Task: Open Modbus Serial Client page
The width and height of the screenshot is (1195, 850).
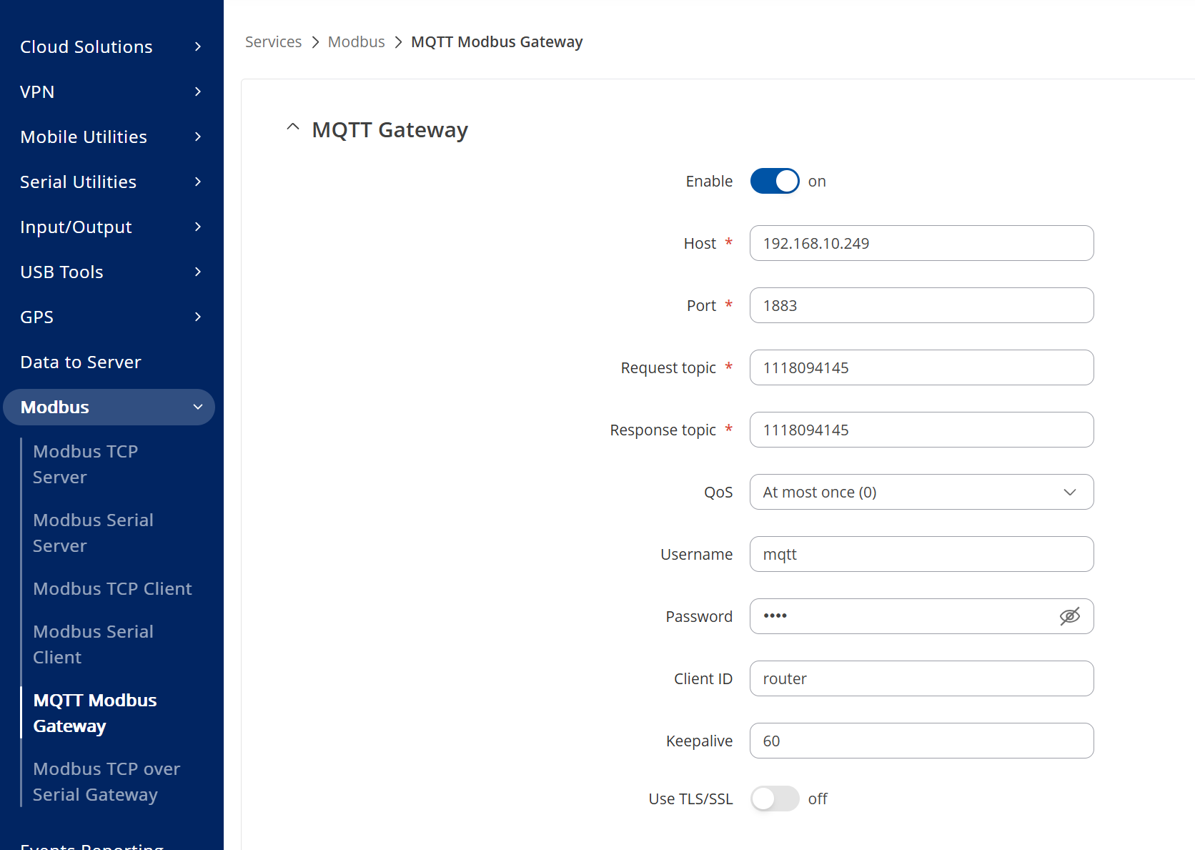Action: click(93, 644)
